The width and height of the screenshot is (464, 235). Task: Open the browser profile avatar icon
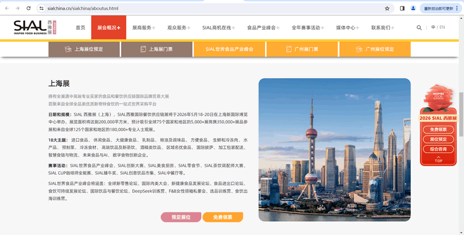(x=413, y=9)
